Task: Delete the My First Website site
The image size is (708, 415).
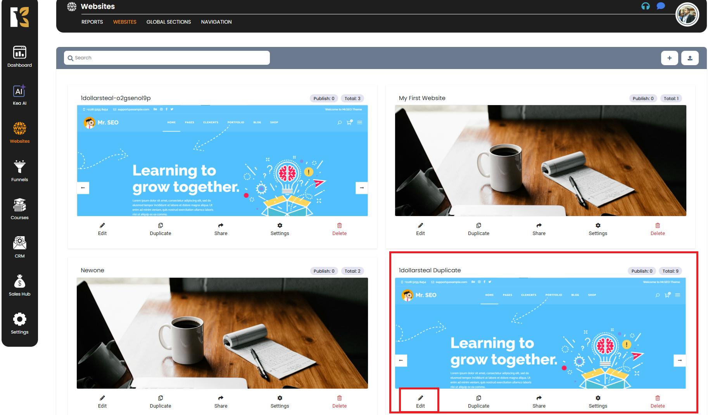Action: click(657, 229)
